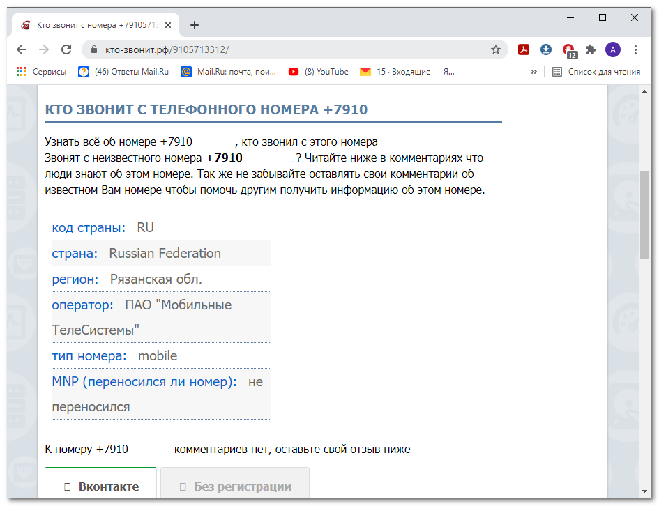
Task: Switch to the Вконтакте comment tab
Action: (x=101, y=486)
